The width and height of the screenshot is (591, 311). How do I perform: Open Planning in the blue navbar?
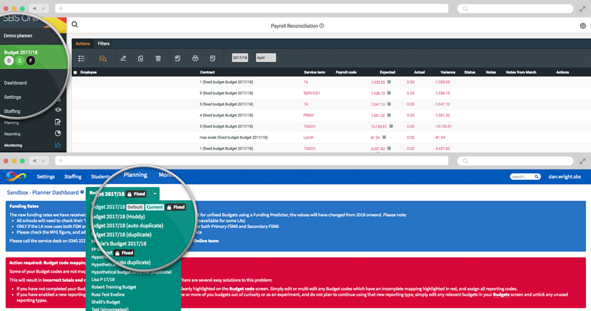point(135,175)
